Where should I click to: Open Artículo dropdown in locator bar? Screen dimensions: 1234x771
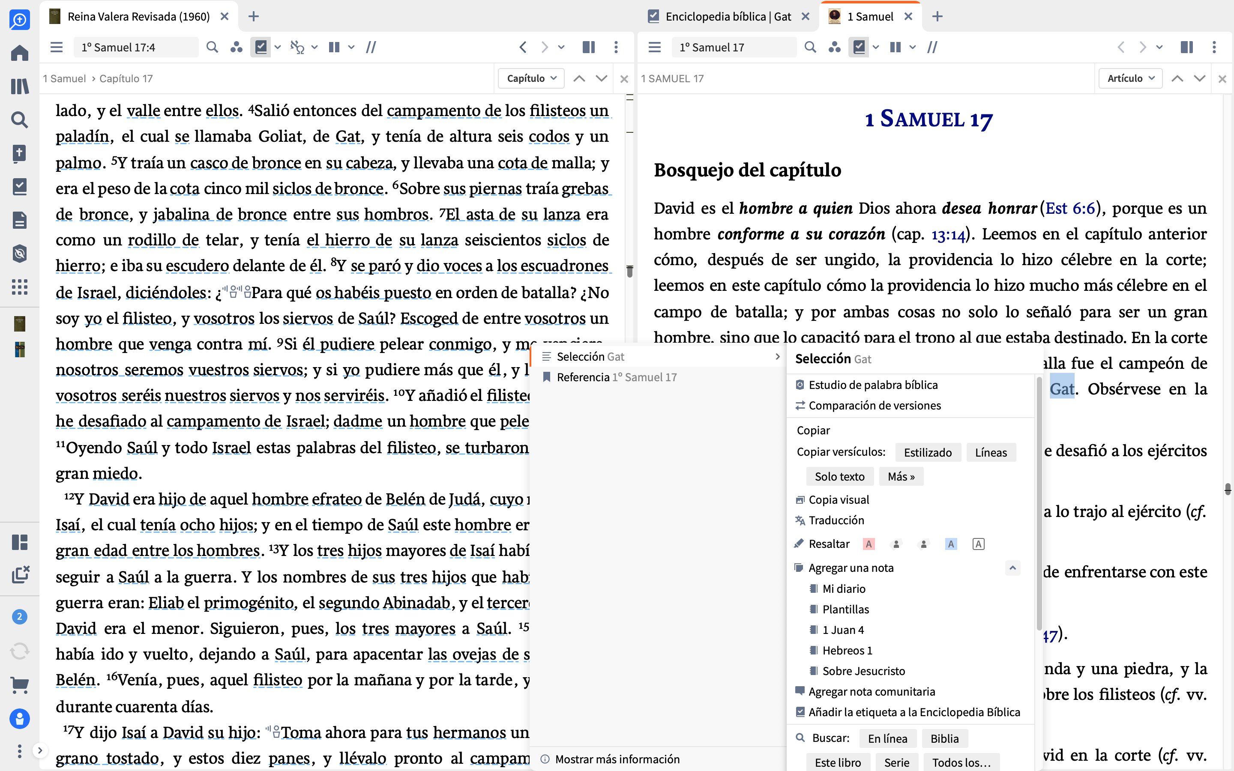point(1130,78)
